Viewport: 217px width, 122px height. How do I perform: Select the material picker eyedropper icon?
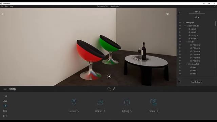pos(114,88)
